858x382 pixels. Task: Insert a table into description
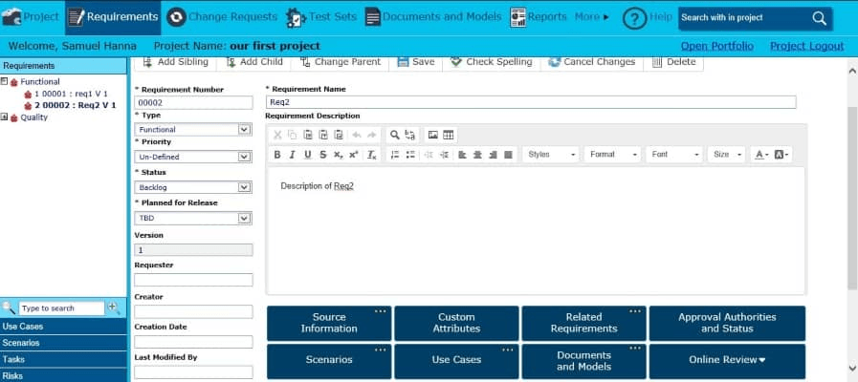[x=449, y=135]
